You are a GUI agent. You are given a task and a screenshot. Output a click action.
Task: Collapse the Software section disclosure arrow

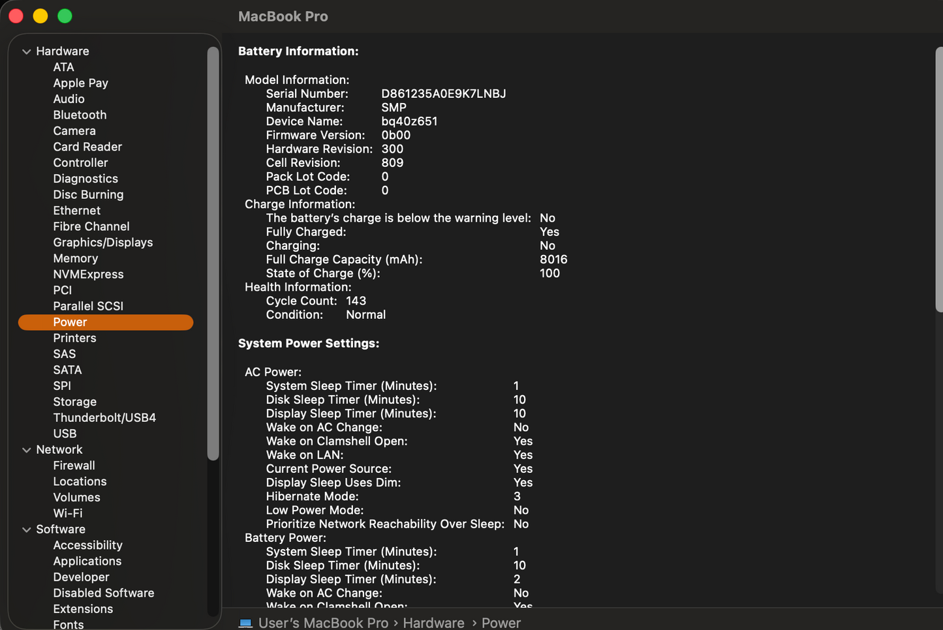coord(27,530)
